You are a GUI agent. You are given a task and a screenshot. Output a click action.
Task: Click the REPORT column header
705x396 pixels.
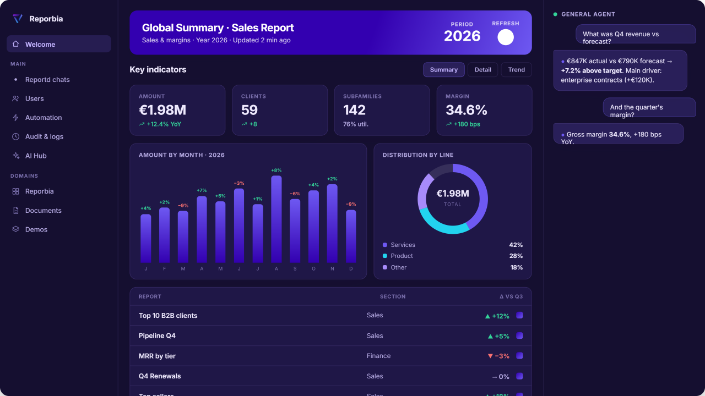[150, 296]
